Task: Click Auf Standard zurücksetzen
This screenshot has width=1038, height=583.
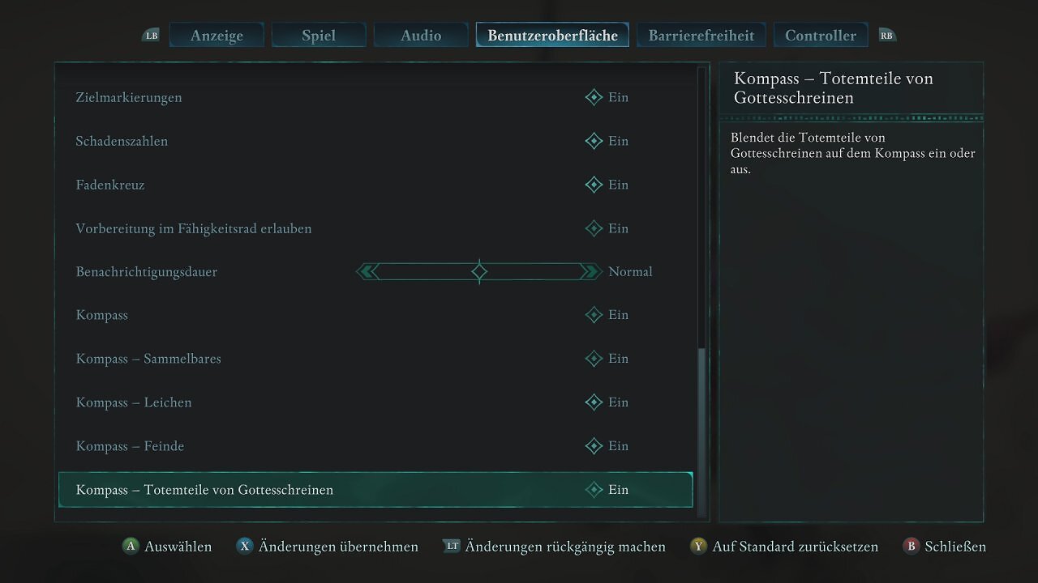Action: (x=795, y=547)
